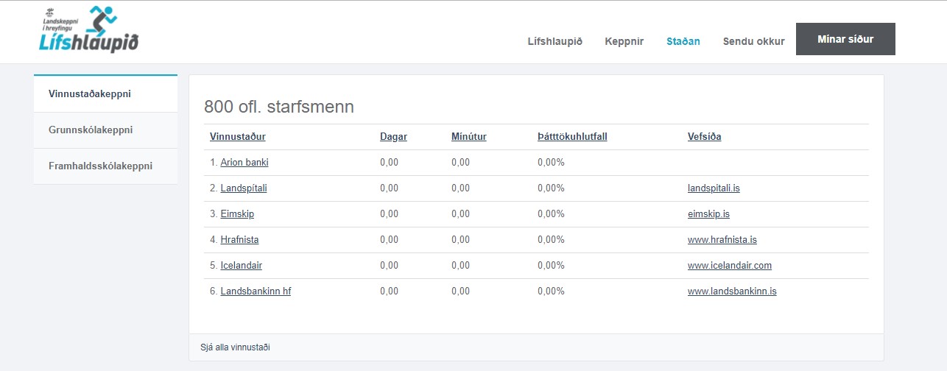Open the Hrafnista workplace link

click(x=239, y=239)
